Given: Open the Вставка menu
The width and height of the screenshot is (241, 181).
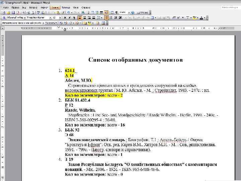Looking at the screenshot, I should (x=33, y=7).
